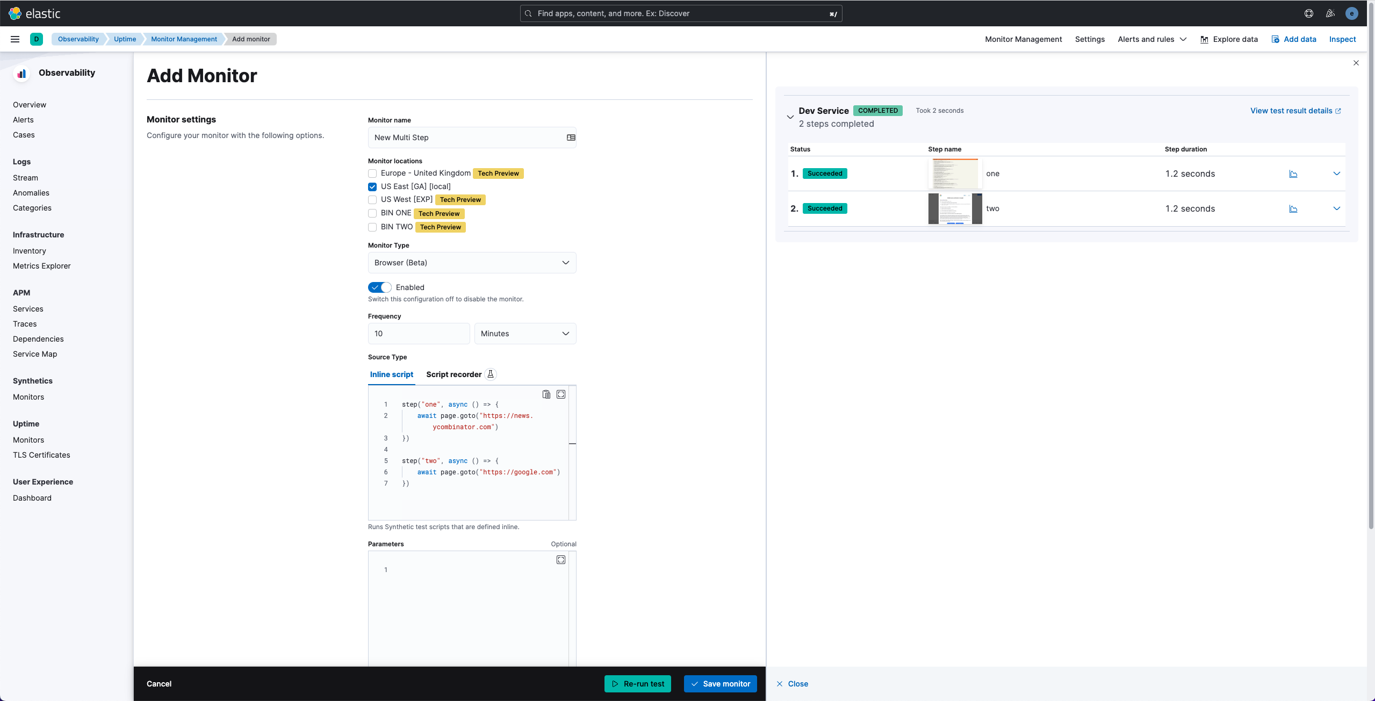Expand Parameters editor to fullscreen
The height and width of the screenshot is (701, 1375).
(561, 560)
